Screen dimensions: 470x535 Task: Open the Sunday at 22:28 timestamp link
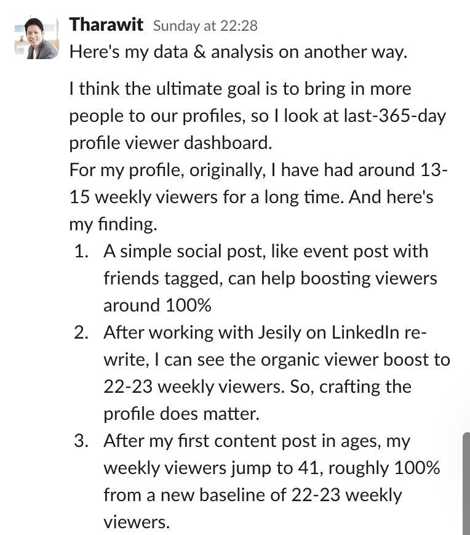tap(205, 26)
